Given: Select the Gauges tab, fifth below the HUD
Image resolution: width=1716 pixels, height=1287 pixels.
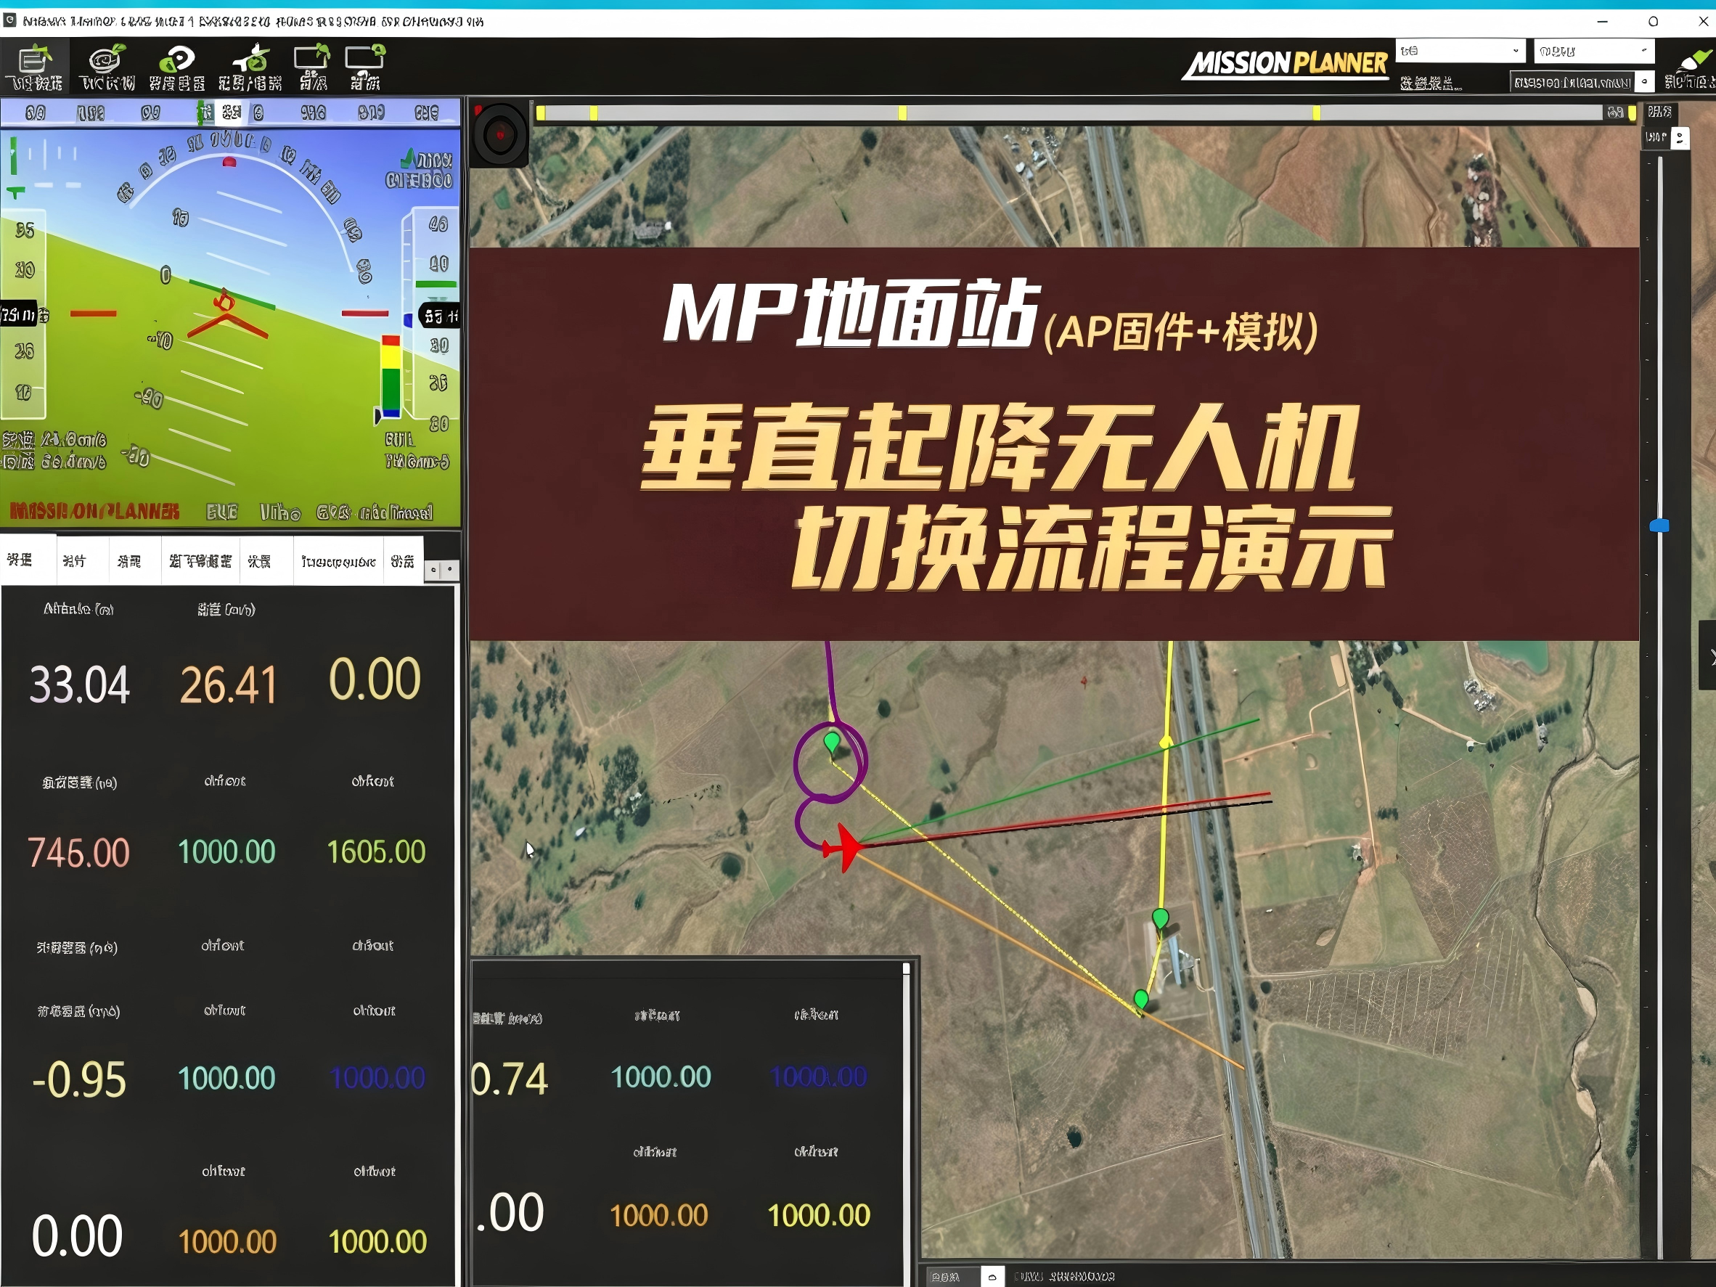Looking at the screenshot, I should pos(267,561).
